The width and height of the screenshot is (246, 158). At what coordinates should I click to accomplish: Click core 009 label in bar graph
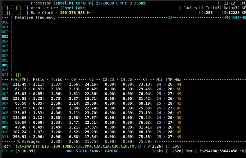pyautogui.click(x=5, y=65)
